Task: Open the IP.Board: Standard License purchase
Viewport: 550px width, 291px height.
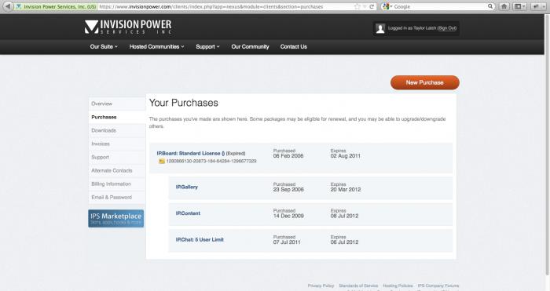Action: (x=190, y=154)
